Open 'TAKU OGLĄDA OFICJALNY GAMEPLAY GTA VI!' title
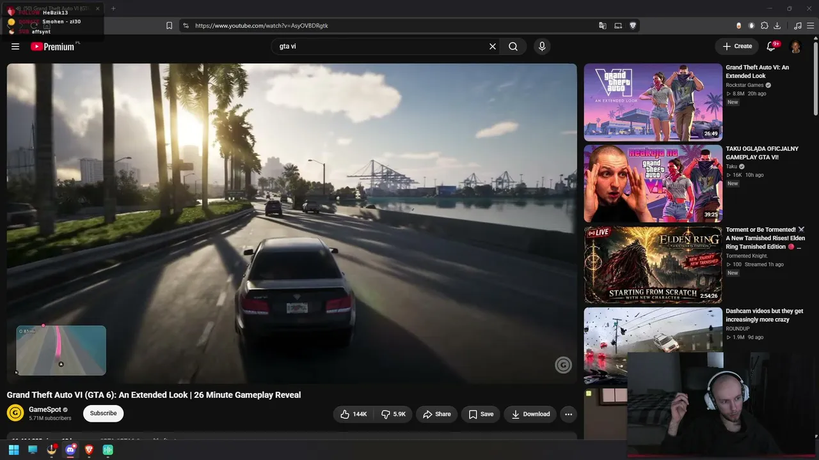Screen dimensions: 819x460 (x=762, y=153)
